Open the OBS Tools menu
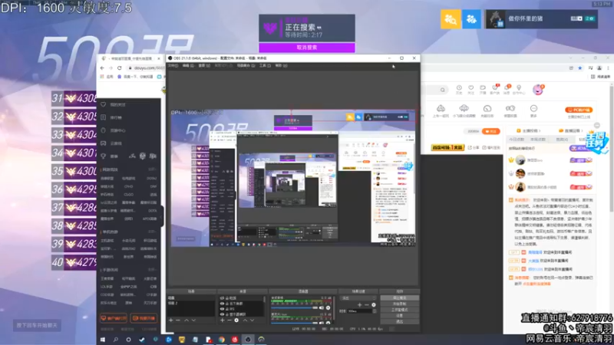The width and height of the screenshot is (614, 345). tap(264, 66)
